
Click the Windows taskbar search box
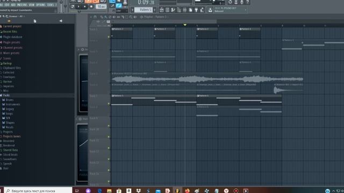[38, 191]
